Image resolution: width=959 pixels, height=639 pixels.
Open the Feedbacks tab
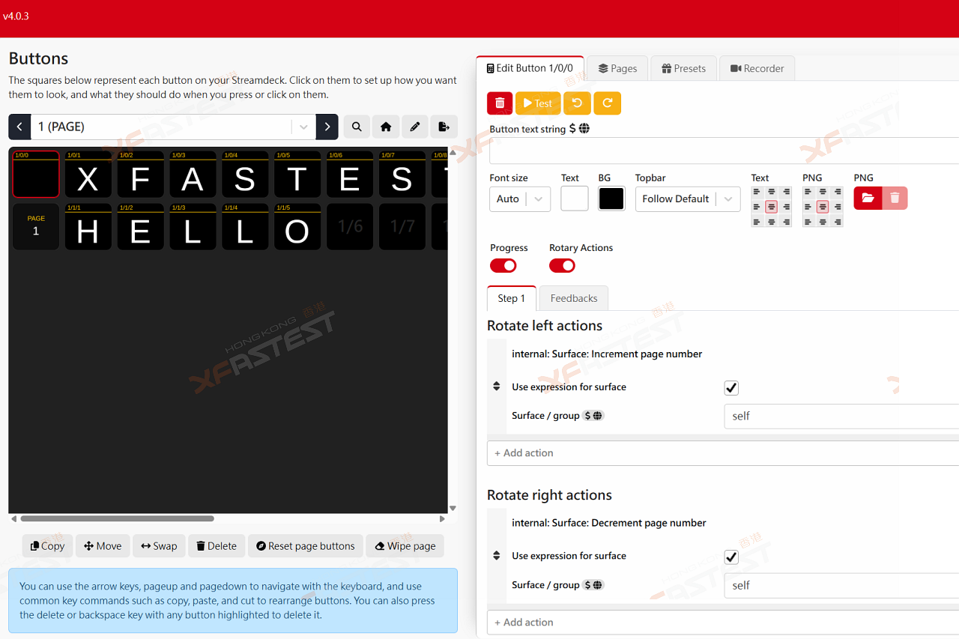[574, 298]
